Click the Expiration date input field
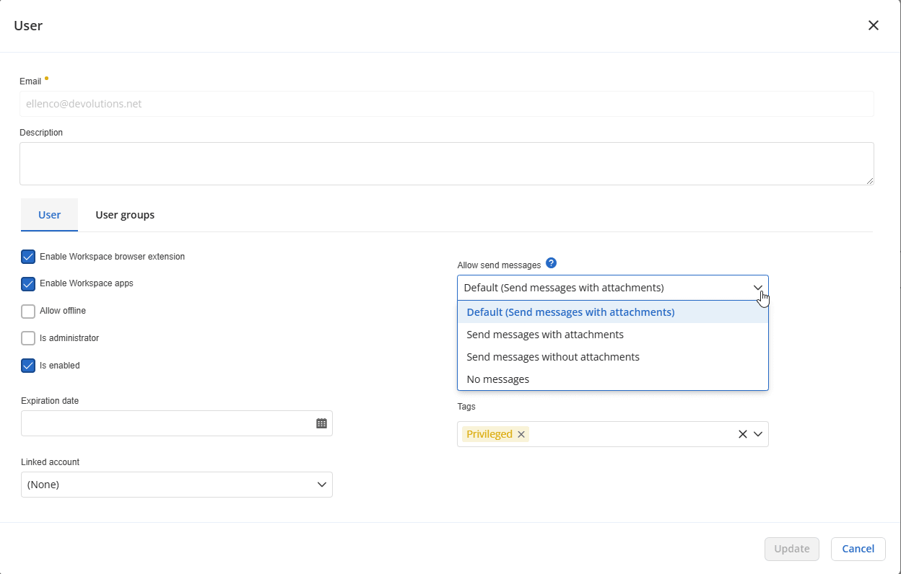Image resolution: width=901 pixels, height=574 pixels. 166,423
